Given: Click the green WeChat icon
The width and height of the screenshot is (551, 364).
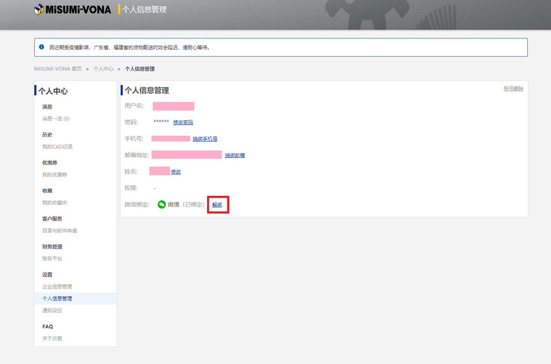Looking at the screenshot, I should (162, 204).
